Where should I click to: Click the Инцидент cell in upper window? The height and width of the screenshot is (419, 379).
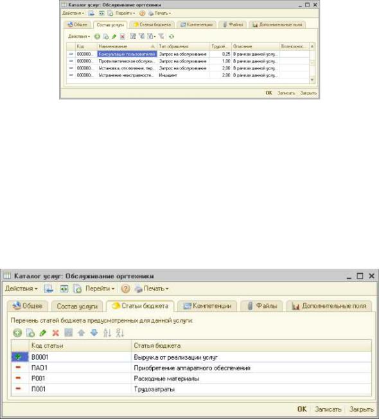[x=184, y=75]
